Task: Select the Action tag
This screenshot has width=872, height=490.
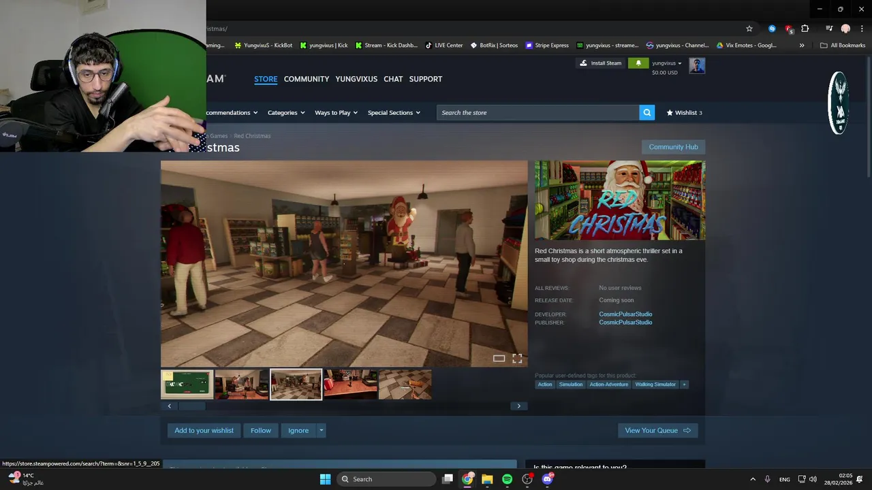Action: [545, 385]
